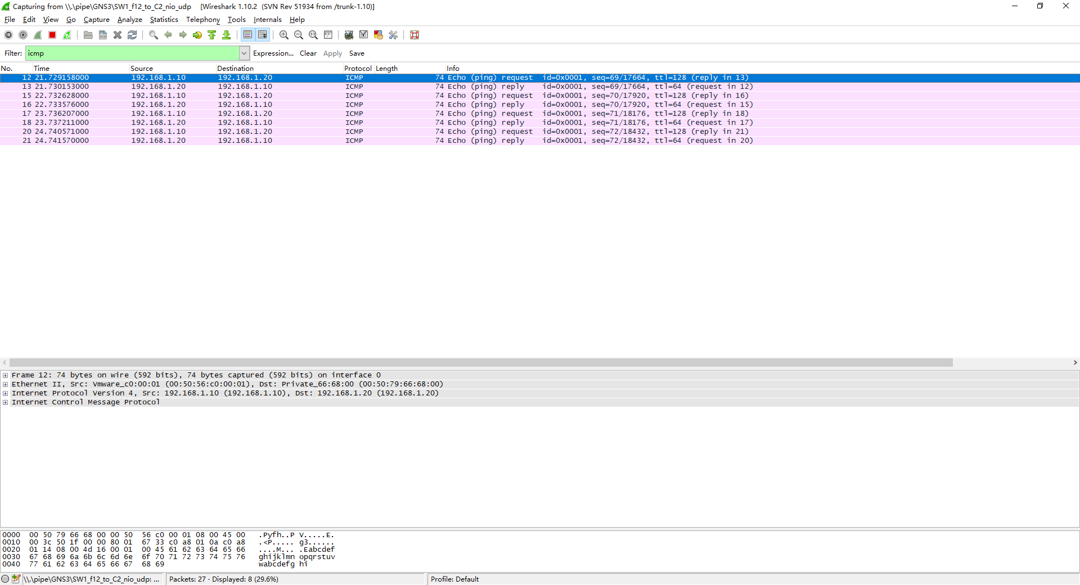The height and width of the screenshot is (585, 1080).
Task: Select packet 15 echo request row
Action: point(540,96)
